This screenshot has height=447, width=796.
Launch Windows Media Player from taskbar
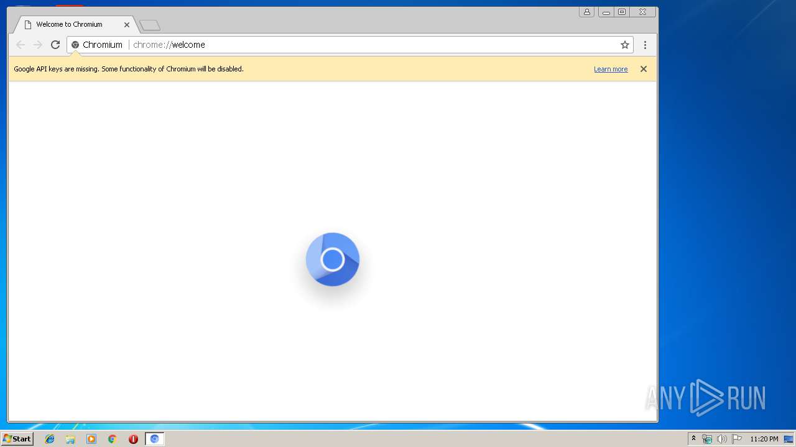point(91,439)
